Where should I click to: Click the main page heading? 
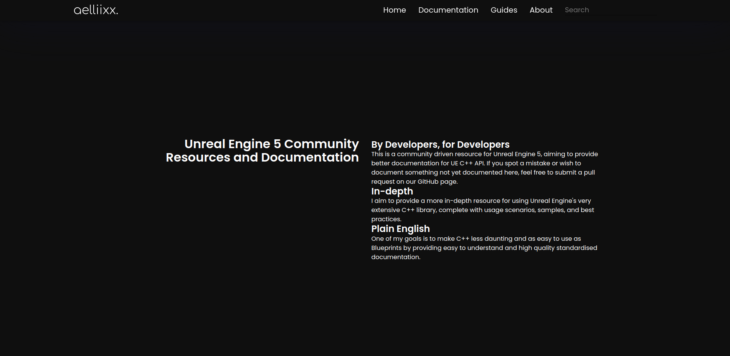tap(263, 150)
